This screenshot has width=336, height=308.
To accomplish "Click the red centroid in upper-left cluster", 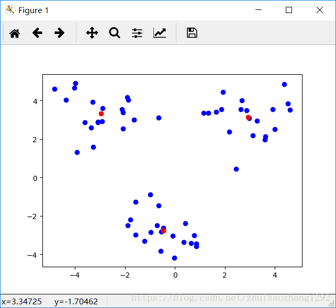I will tap(101, 113).
